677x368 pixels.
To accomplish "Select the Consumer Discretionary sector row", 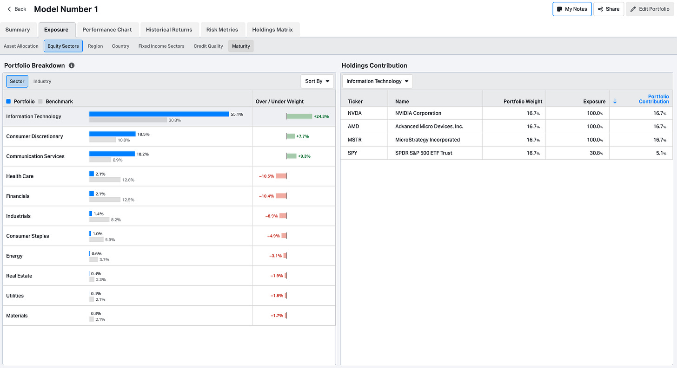I will pyautogui.click(x=169, y=136).
